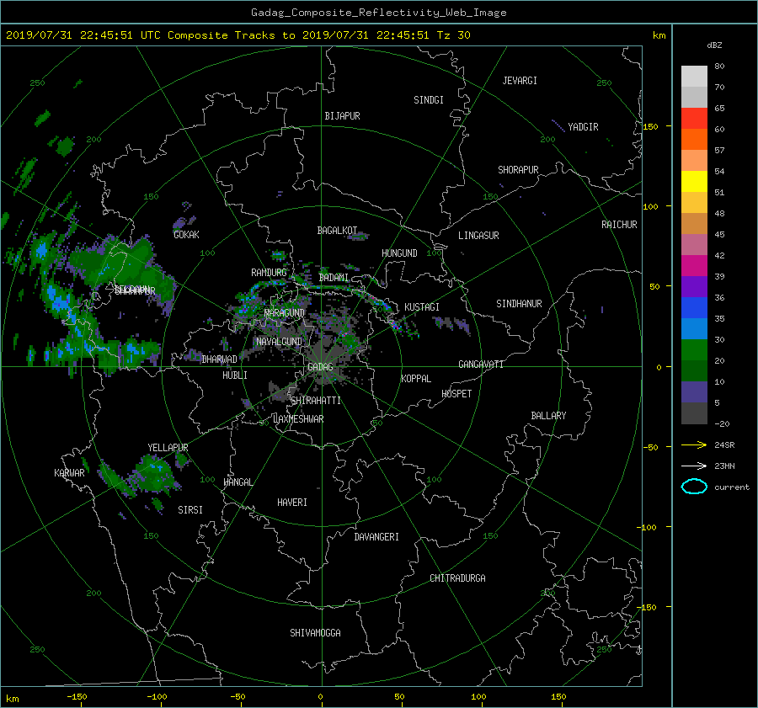Screen dimensions: 758x708
Task: Click the GADAG radar center label
Action: click(320, 367)
